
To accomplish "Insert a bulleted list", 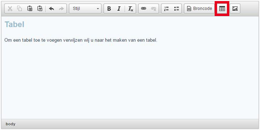I will 176,9.
